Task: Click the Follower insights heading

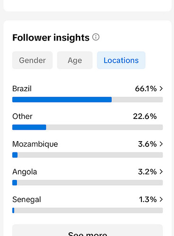Action: [x=51, y=38]
